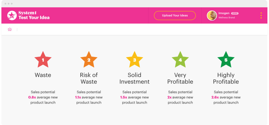269x125 pixels.
Task: Select the yellow 3-star rating icon
Action: pyautogui.click(x=134, y=60)
